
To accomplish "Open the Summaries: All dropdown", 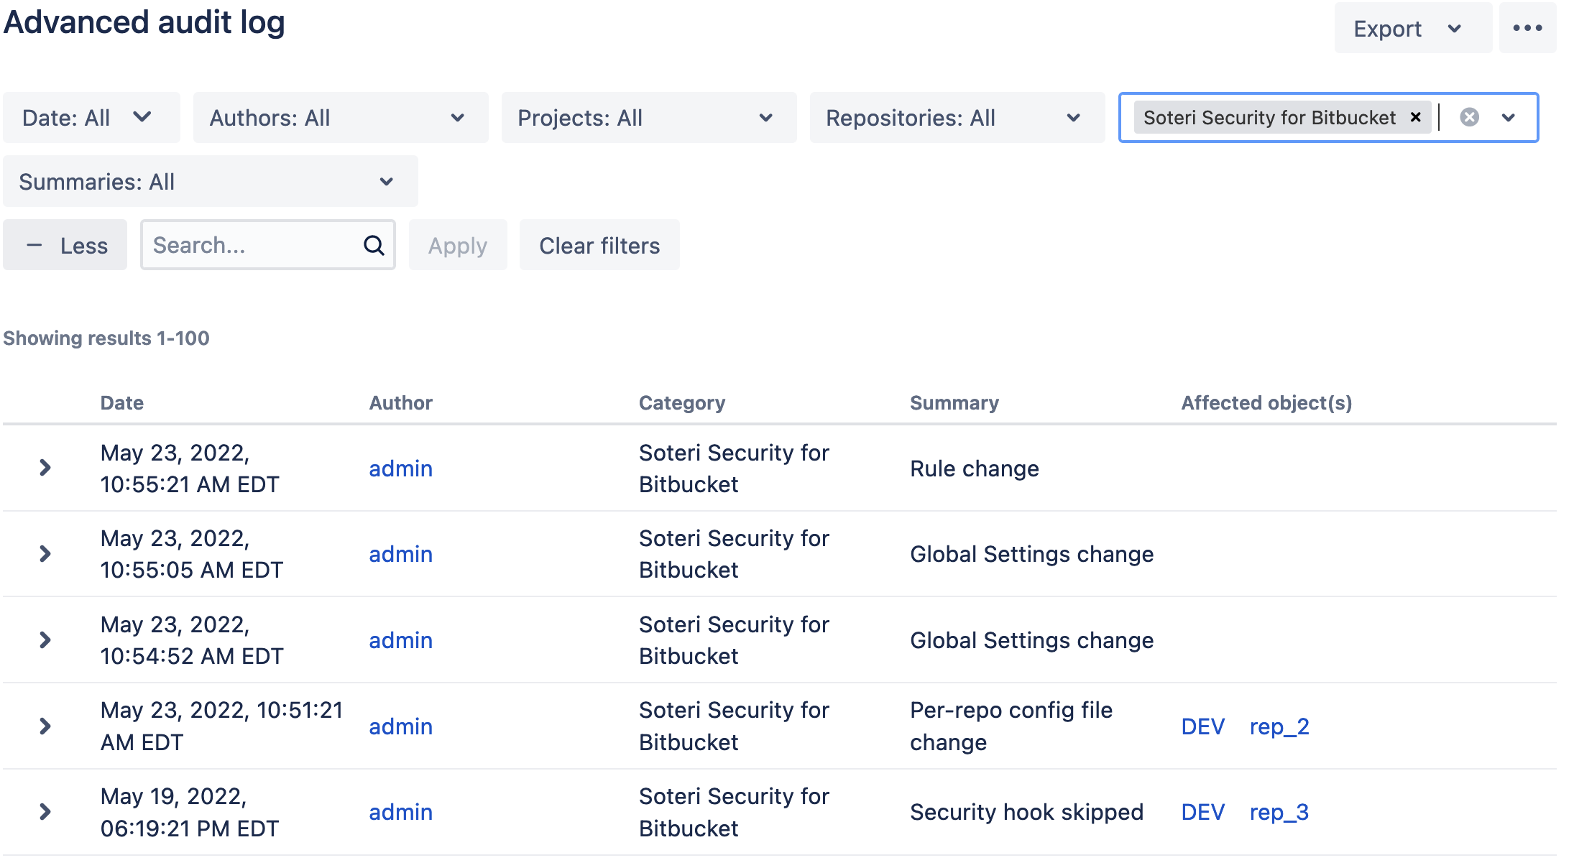I will (x=210, y=182).
